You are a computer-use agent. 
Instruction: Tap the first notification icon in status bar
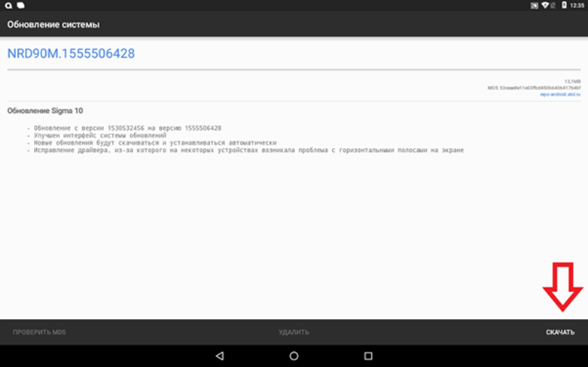[x=8, y=5]
